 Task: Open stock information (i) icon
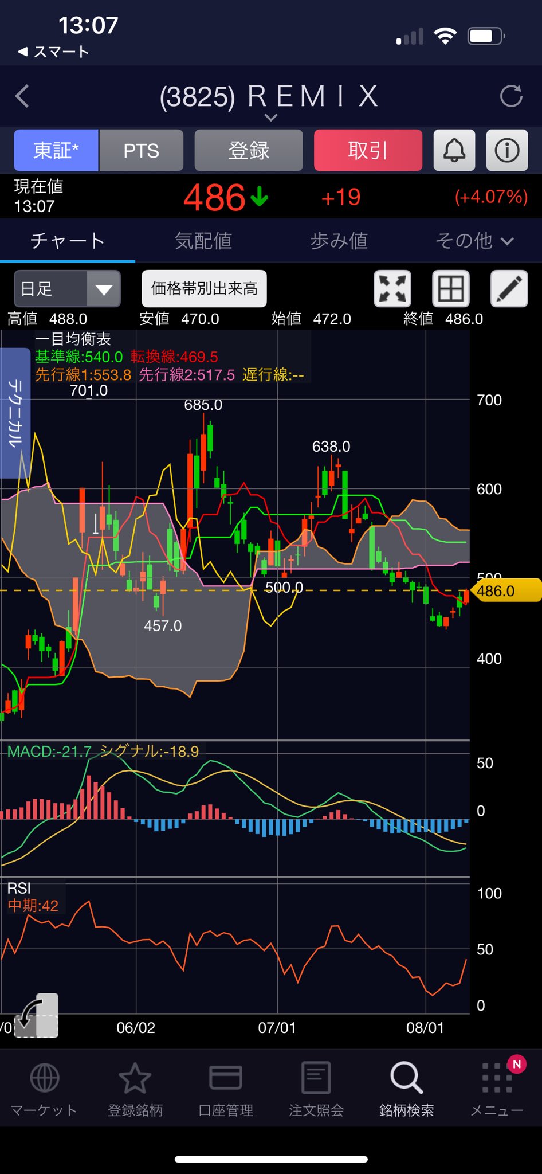click(507, 150)
